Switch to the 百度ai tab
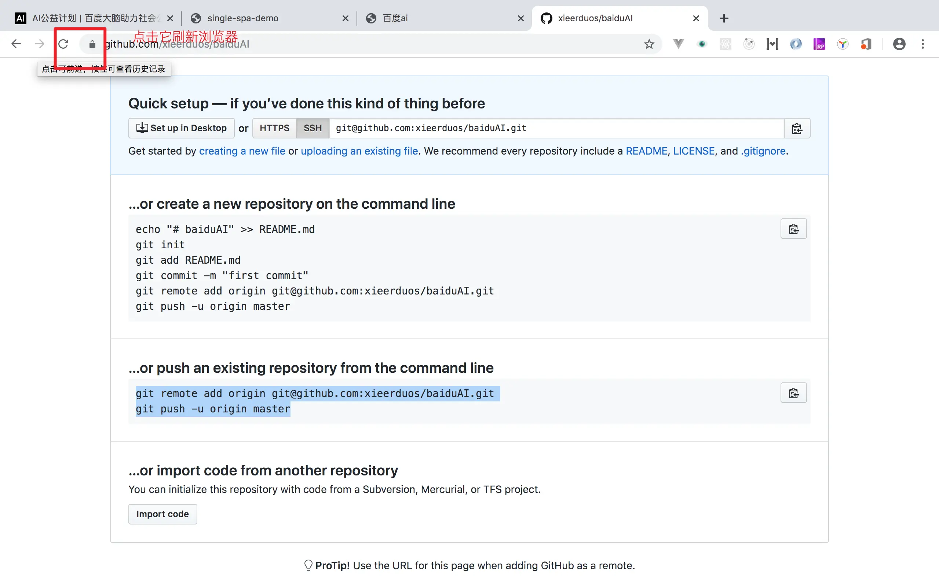939x586 pixels. pos(395,18)
